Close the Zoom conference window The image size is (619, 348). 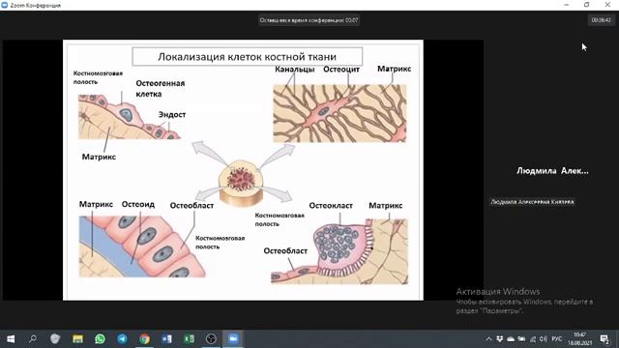(x=607, y=5)
